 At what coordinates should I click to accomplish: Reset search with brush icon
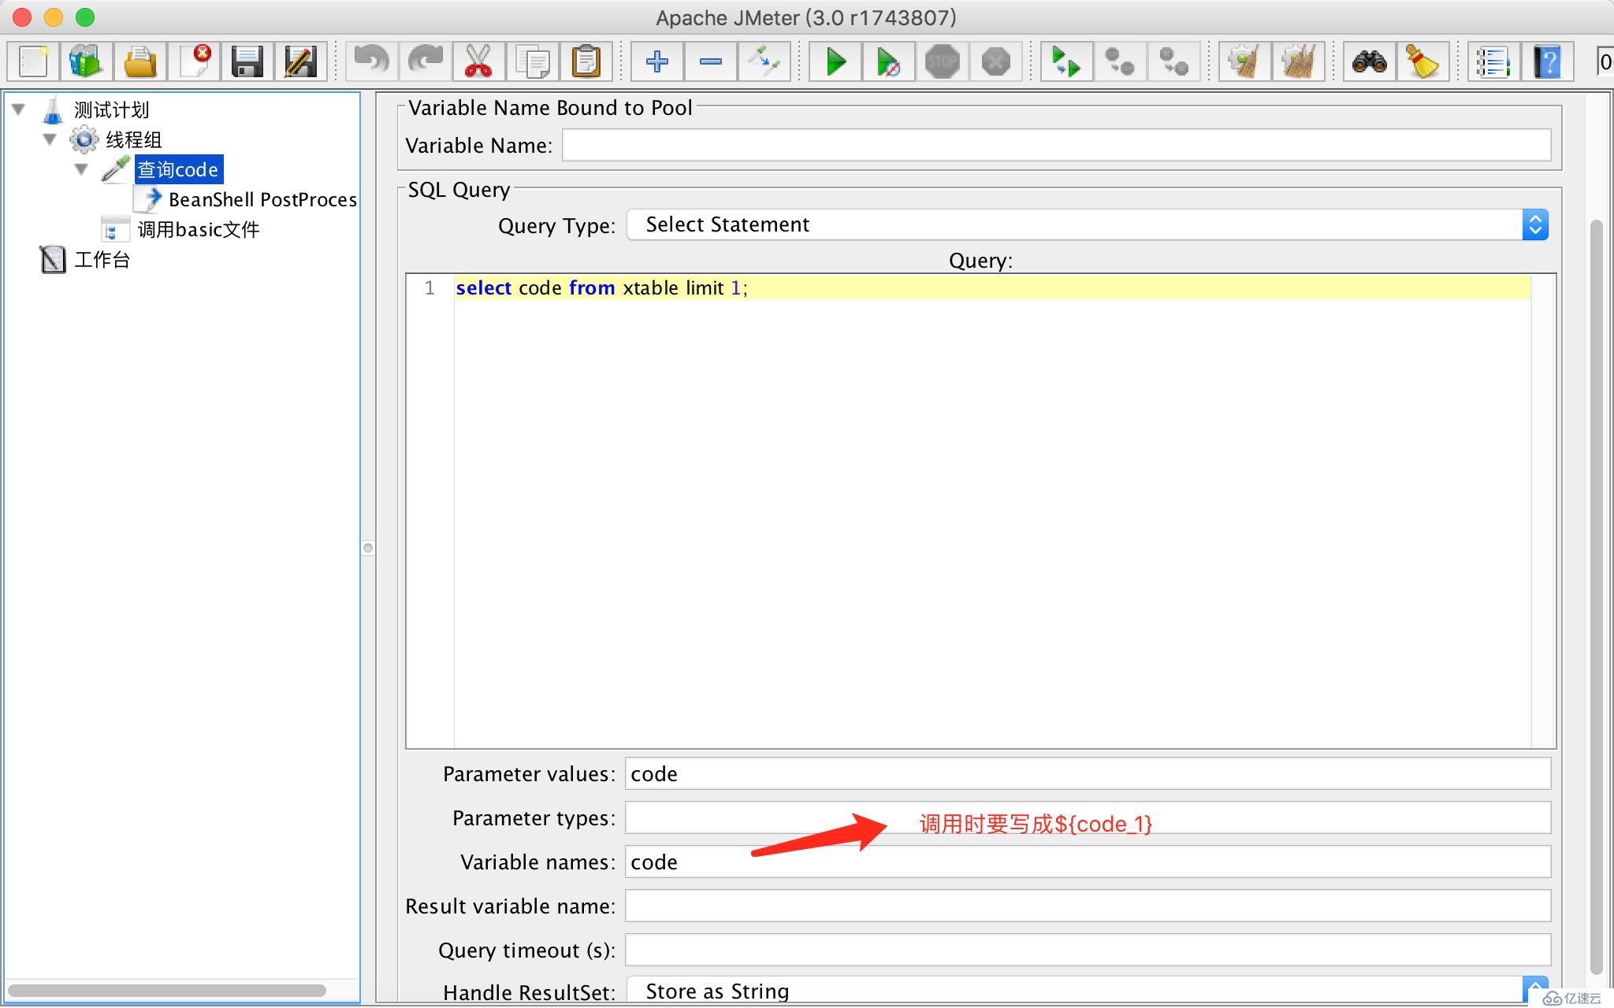pos(1422,61)
